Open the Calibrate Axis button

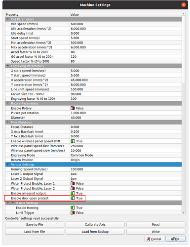tap(95, 225)
